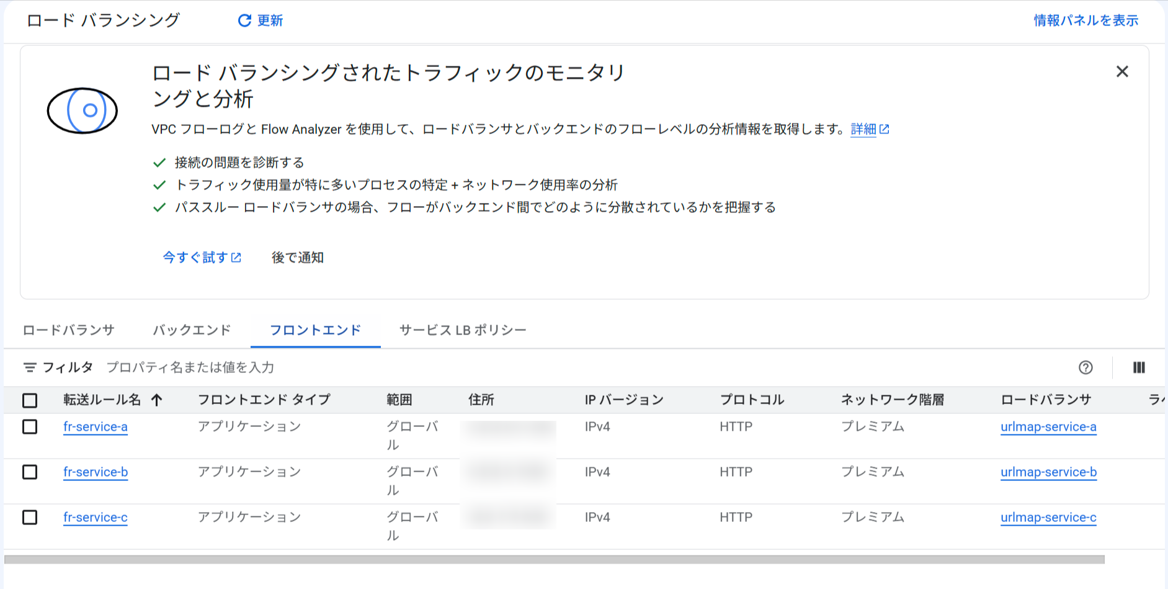The height and width of the screenshot is (589, 1168).
Task: Switch to the ロードバランサ tab
Action: [x=69, y=330]
